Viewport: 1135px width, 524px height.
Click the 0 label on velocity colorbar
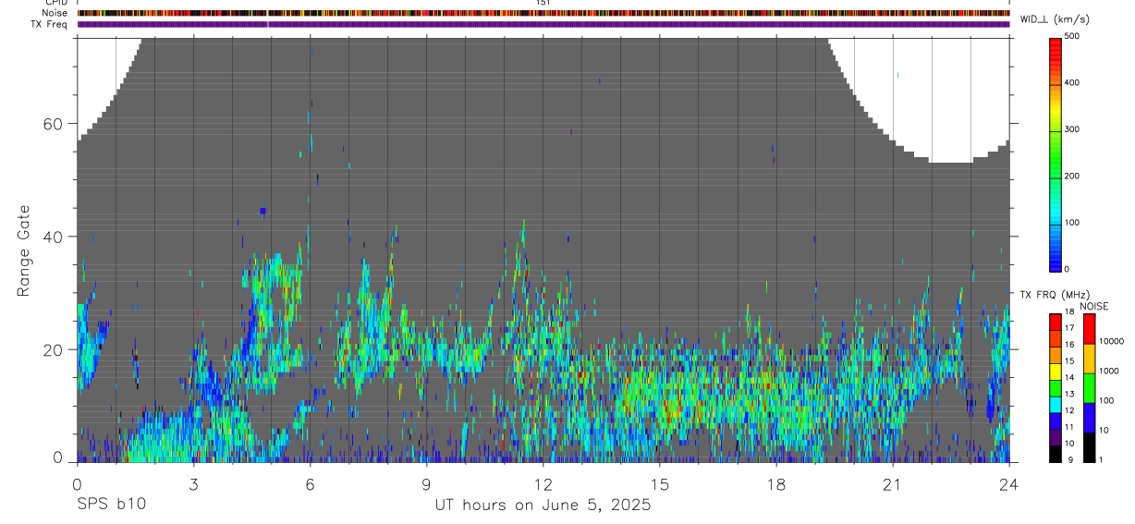point(1068,269)
